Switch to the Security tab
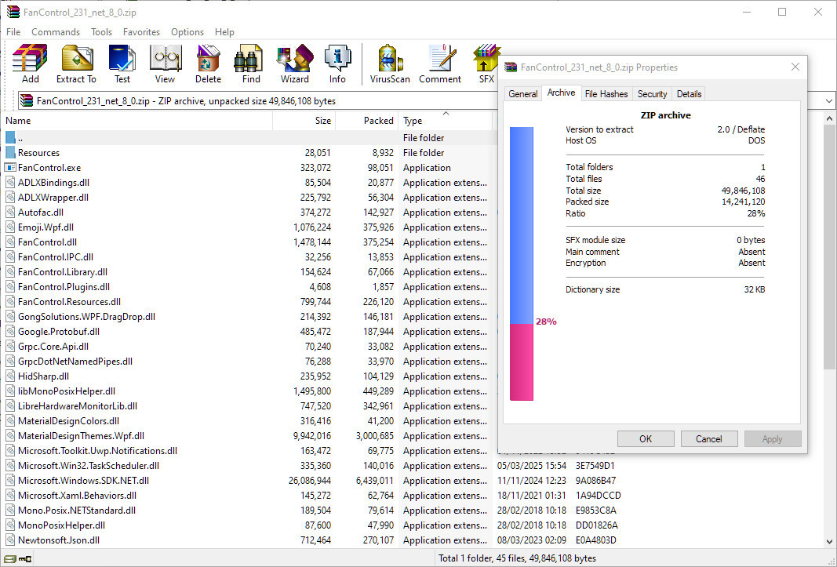This screenshot has width=837, height=567. [653, 94]
